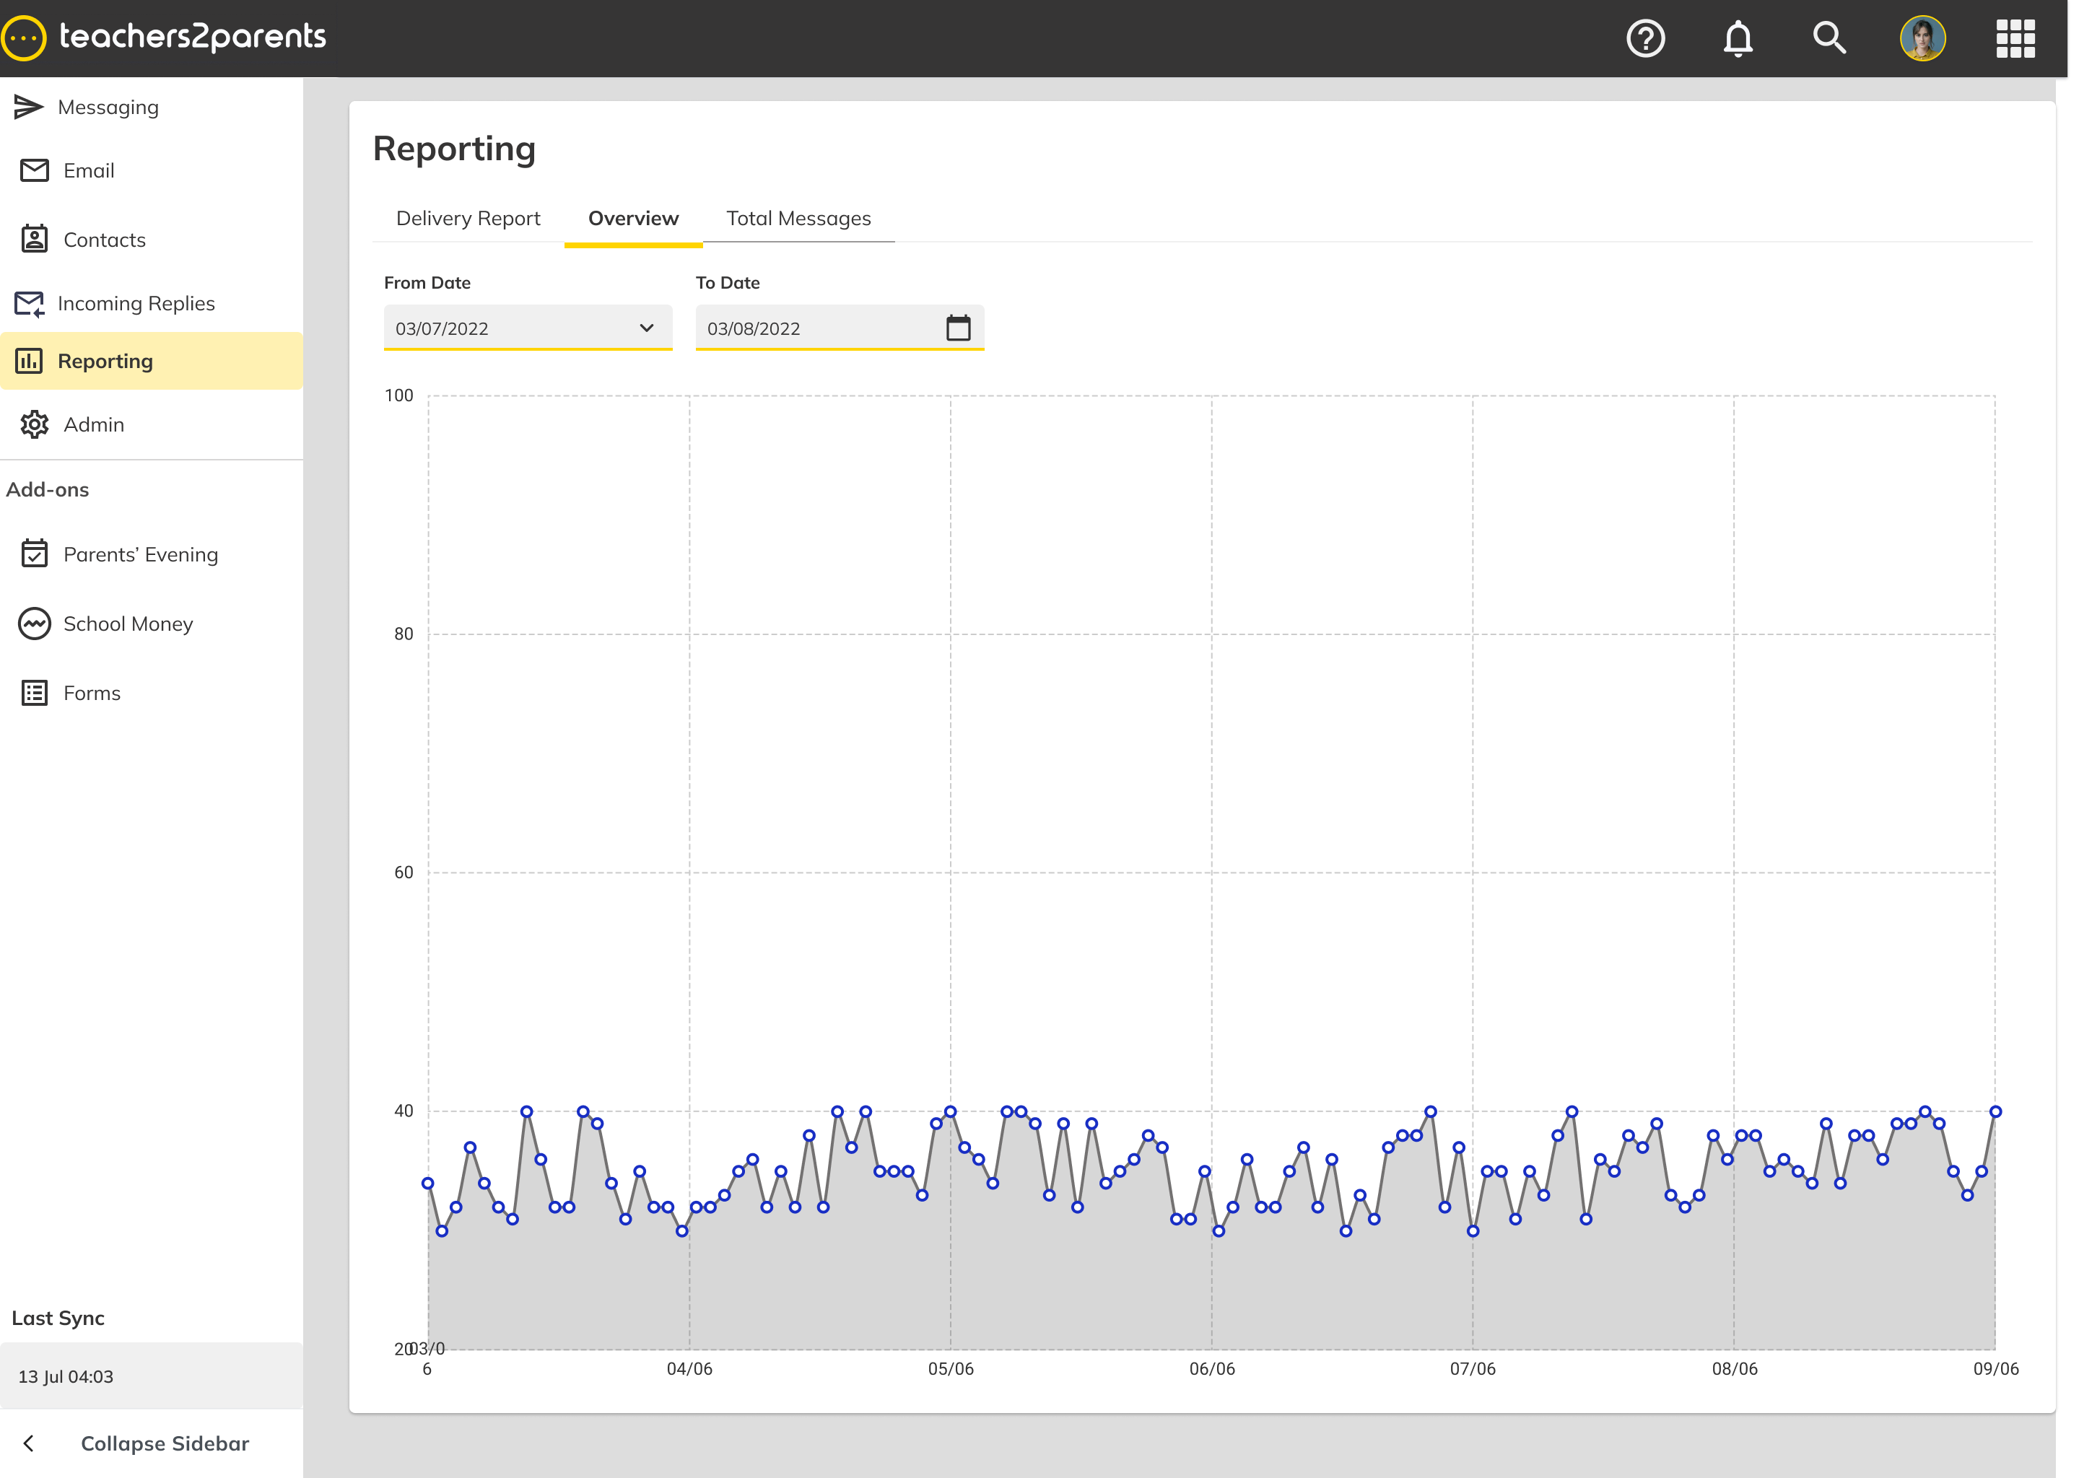Screen dimensions: 2079x1478
Task: Switch to the Total Messages tab
Action: tap(798, 219)
